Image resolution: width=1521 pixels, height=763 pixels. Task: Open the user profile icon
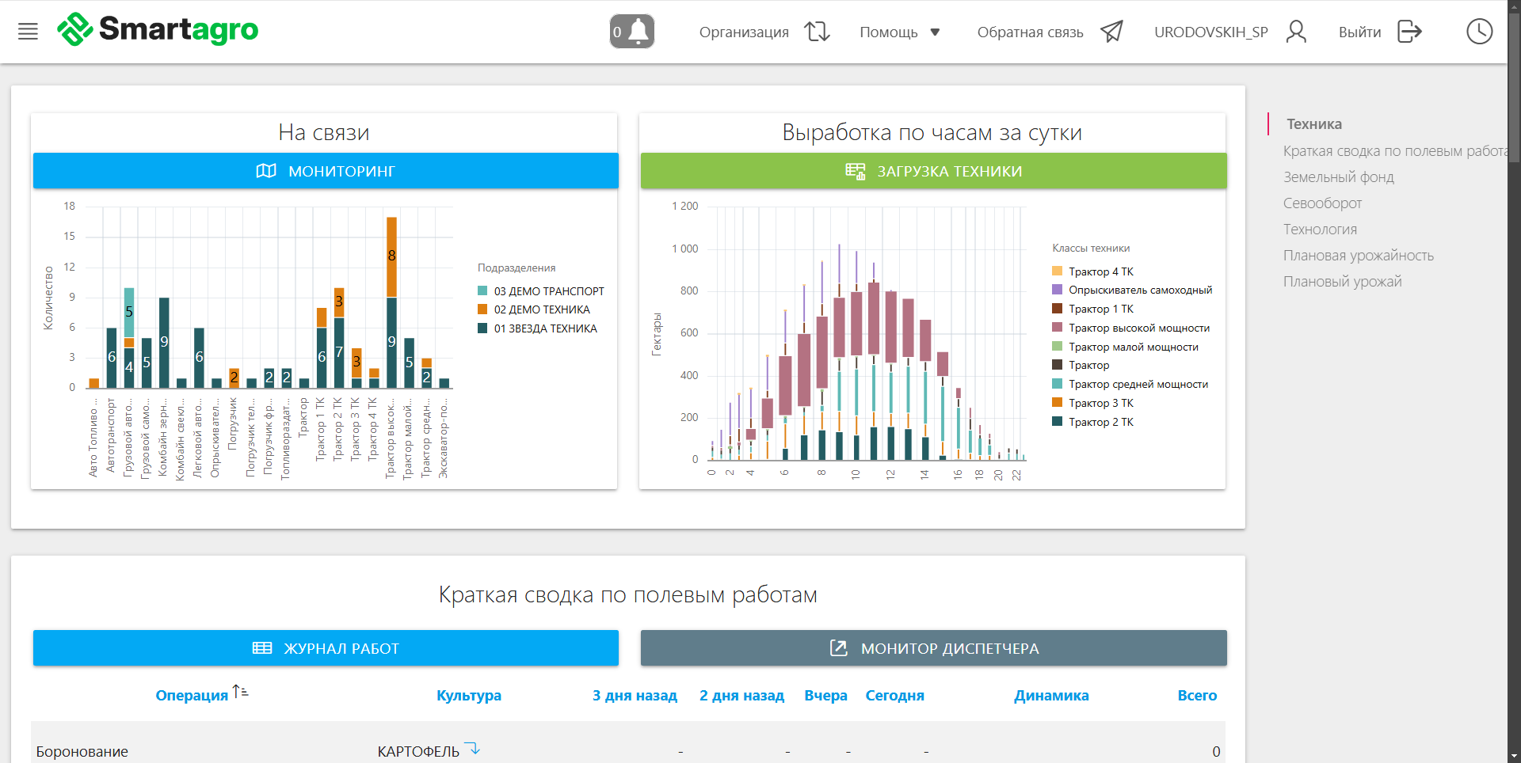click(x=1296, y=32)
